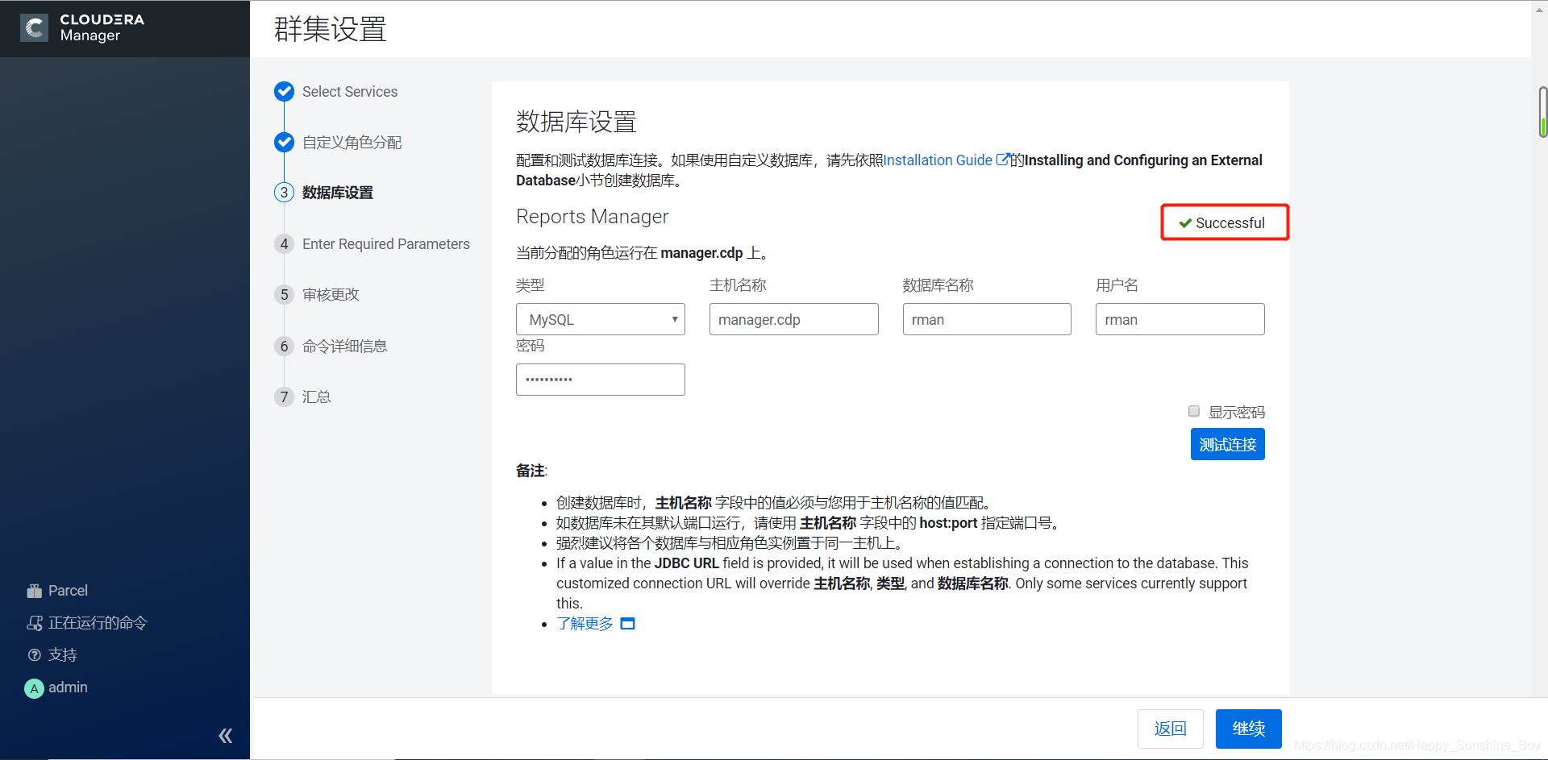Open the Installation Guide link

(938, 160)
